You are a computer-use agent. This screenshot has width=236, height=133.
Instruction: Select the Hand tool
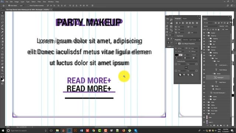2,67
